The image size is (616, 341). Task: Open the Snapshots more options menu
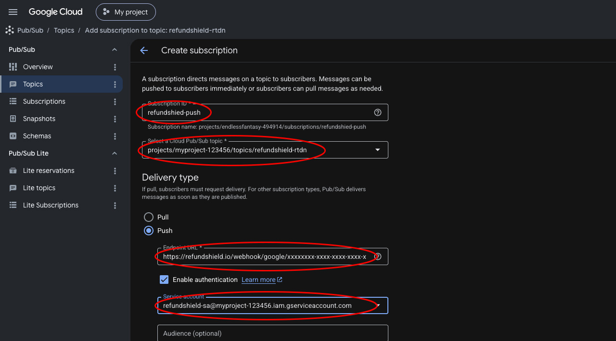(x=115, y=119)
